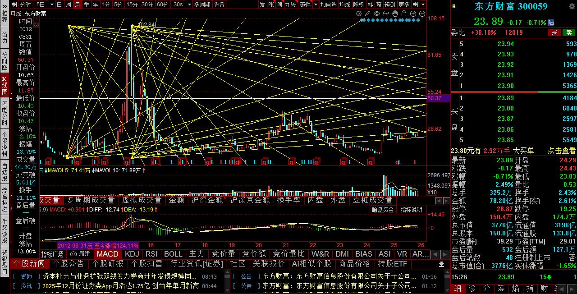Open the 事件 dropdown arrow
The width and height of the screenshot is (577, 294).
[x=316, y=5]
